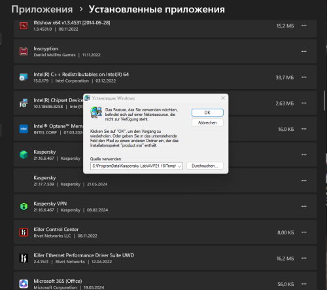Click the 16,2 МБ size value
The image size is (327, 290).
pos(285,259)
